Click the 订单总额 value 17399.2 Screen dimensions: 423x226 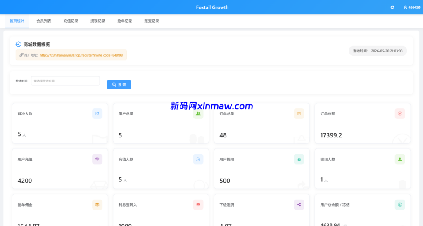coord(331,135)
